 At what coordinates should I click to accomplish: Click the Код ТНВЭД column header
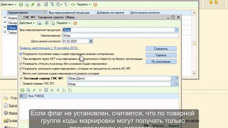[103, 96]
